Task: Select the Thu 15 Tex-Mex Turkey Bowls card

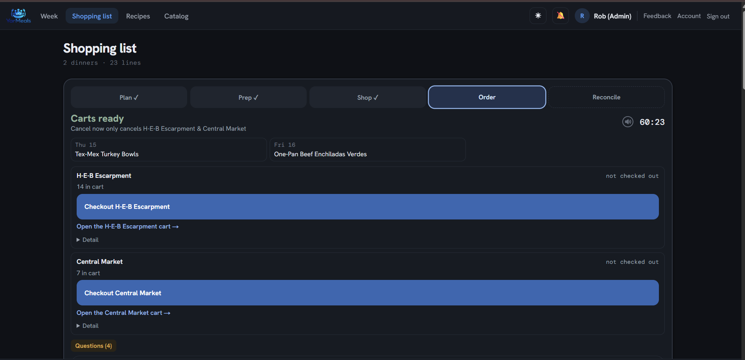Action: 169,150
